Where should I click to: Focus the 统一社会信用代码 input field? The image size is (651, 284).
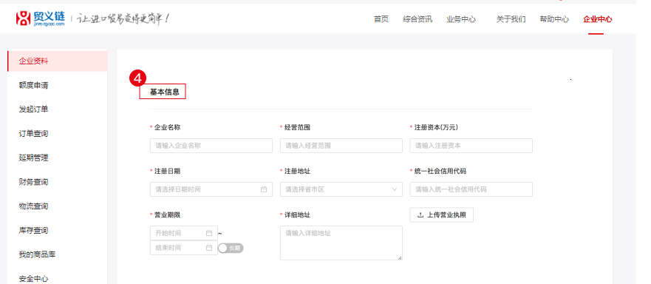pos(471,189)
